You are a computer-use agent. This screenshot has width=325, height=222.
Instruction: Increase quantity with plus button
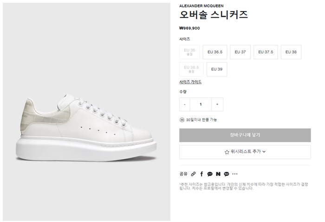pos(217,104)
